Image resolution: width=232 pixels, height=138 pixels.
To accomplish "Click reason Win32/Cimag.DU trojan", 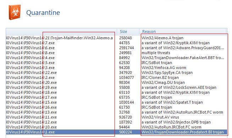I will tap(163, 82).
